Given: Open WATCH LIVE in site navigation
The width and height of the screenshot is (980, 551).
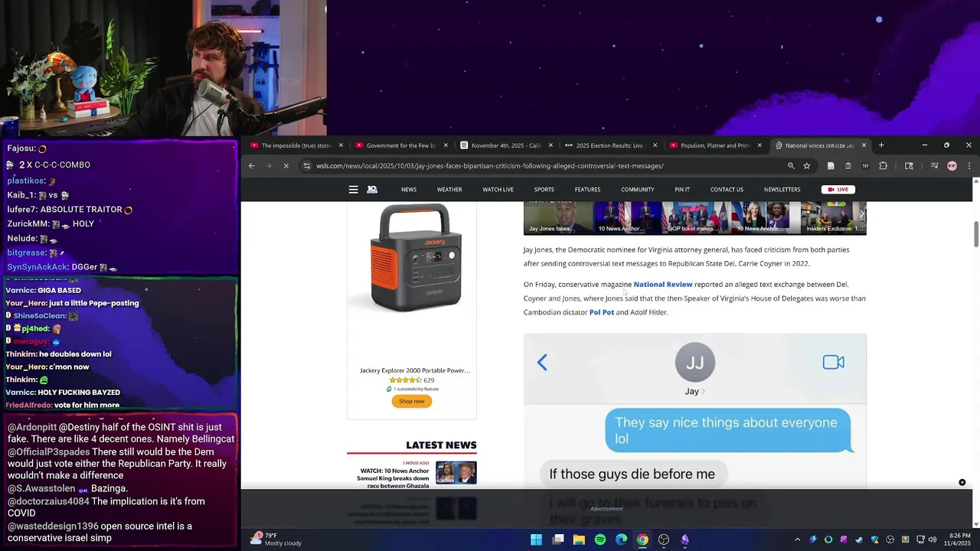Looking at the screenshot, I should click(x=498, y=189).
